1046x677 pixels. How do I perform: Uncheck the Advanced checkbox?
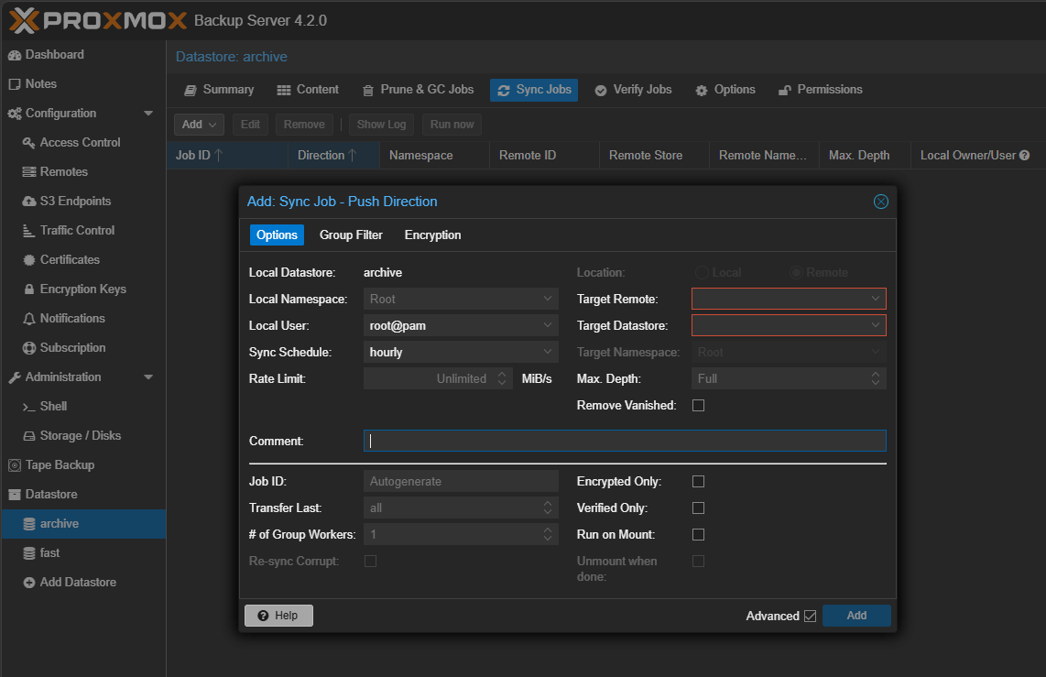[x=810, y=616]
